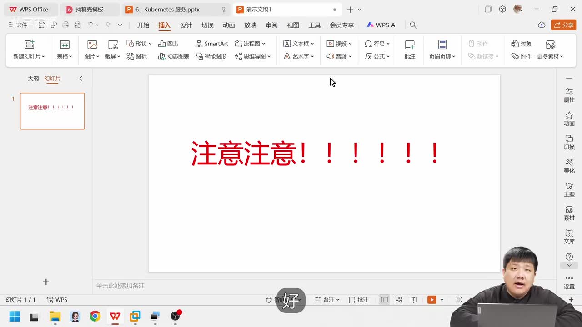The width and height of the screenshot is (582, 327).
Task: Click the undo arrow icon
Action: click(90, 25)
